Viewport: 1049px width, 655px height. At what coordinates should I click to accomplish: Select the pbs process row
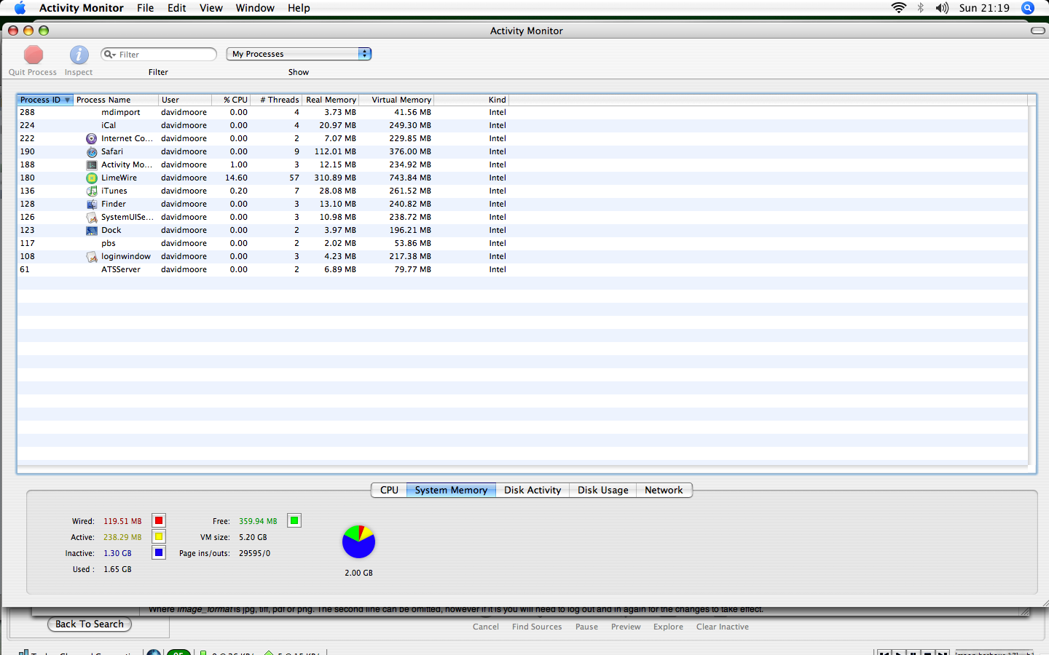(522, 243)
